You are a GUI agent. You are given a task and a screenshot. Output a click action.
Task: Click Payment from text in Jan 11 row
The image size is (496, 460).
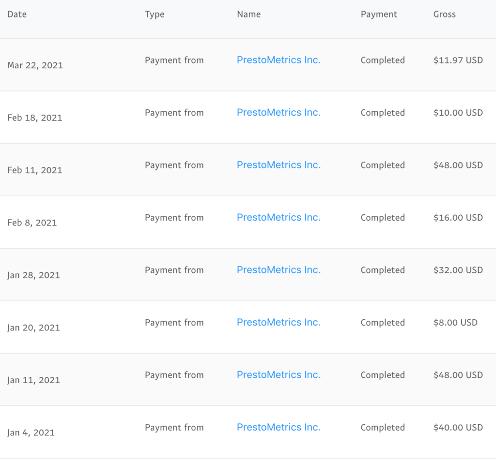point(174,375)
